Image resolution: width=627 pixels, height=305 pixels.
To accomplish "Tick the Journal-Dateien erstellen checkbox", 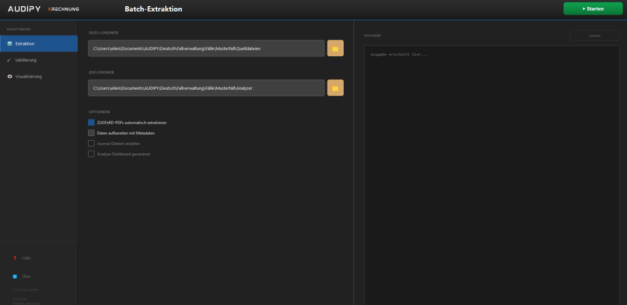I will [91, 143].
